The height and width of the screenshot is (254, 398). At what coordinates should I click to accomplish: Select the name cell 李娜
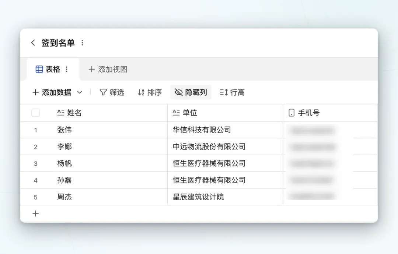click(x=109, y=147)
